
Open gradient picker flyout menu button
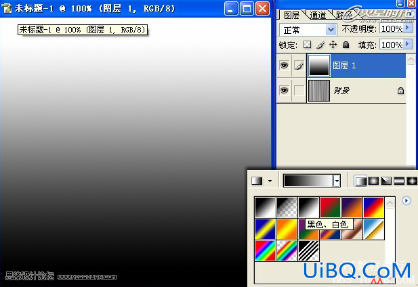[x=406, y=200]
